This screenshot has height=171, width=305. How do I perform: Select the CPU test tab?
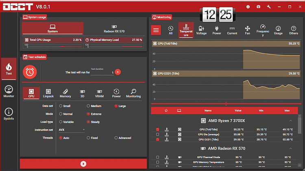point(31,93)
